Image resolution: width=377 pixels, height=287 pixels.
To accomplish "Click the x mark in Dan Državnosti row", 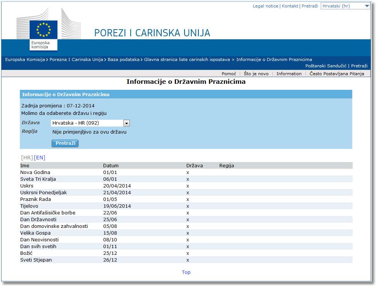I will coord(188,220).
